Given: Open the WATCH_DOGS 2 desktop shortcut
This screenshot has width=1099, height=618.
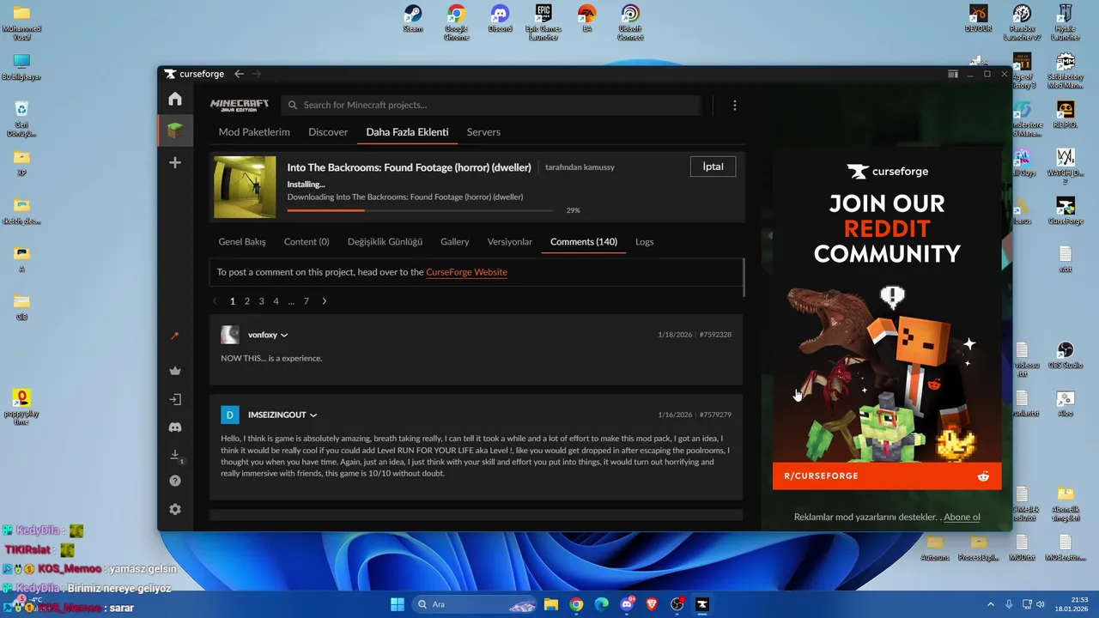Looking at the screenshot, I should click(x=1066, y=167).
